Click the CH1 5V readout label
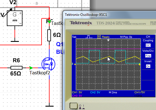The image size is (156, 110). [x=77, y=92]
